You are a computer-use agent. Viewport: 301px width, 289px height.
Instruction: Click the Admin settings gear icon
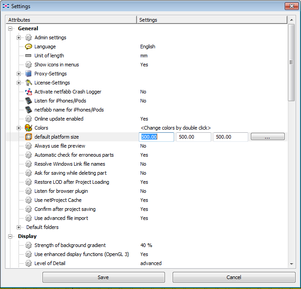28,37
